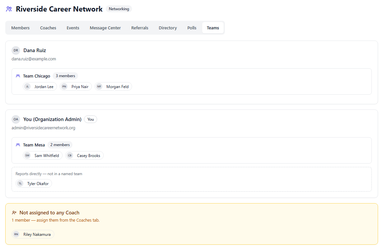The width and height of the screenshot is (383, 250).
Task: Click Priya Nair's PN avatar
Action: point(64,87)
